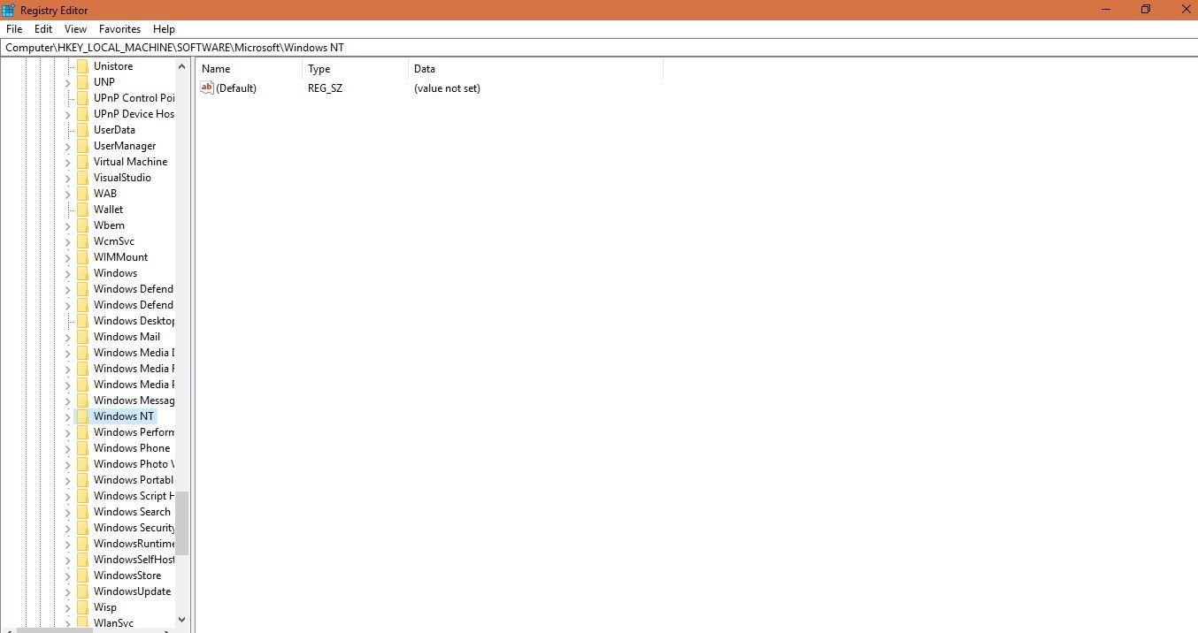Expand the Windows Script Host key chevron
Screen dimensions: 1198x633
tap(67, 496)
